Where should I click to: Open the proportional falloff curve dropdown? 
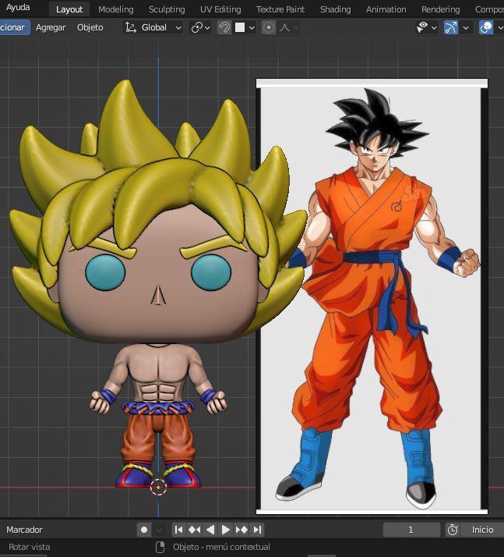[x=289, y=27]
